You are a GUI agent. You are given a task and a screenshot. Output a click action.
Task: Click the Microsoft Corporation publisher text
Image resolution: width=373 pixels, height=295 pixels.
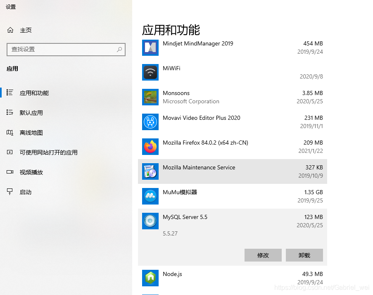click(x=191, y=101)
